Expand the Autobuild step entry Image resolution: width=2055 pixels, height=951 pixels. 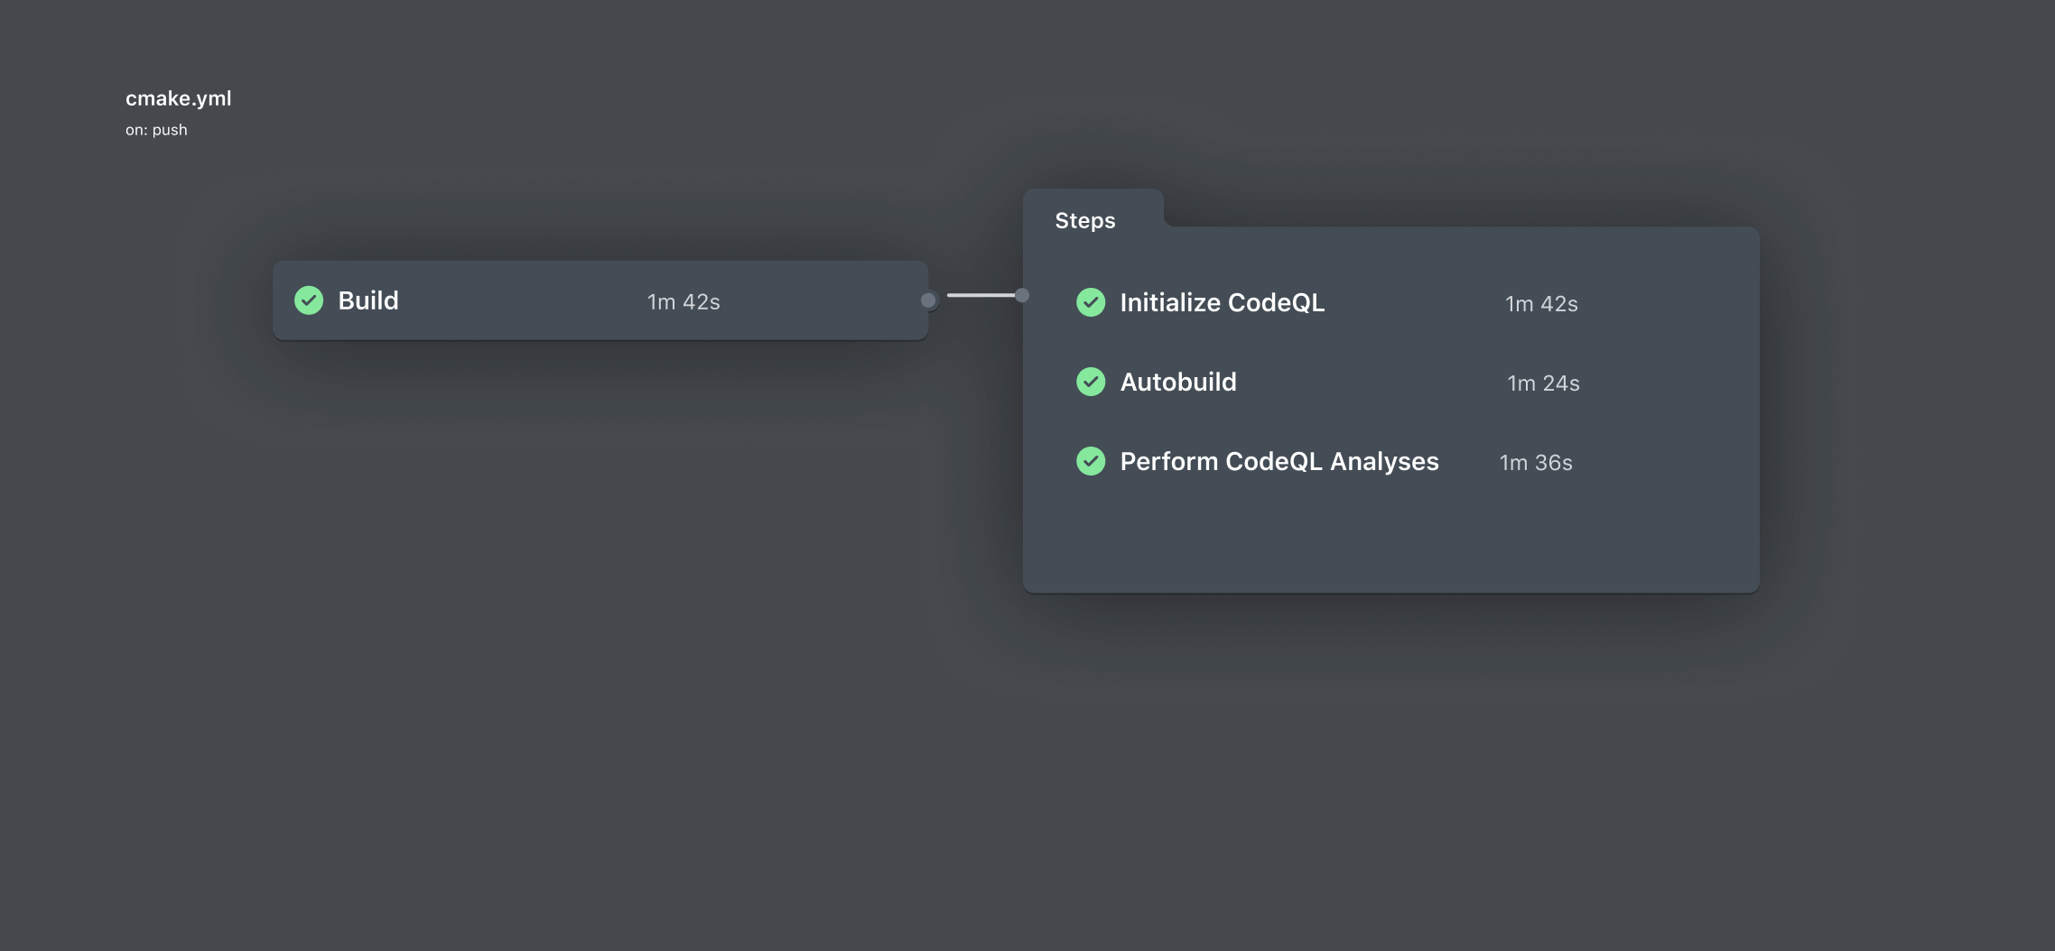click(1178, 382)
